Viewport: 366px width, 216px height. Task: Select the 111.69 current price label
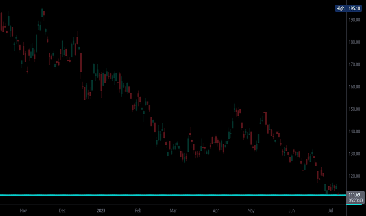(x=354, y=195)
